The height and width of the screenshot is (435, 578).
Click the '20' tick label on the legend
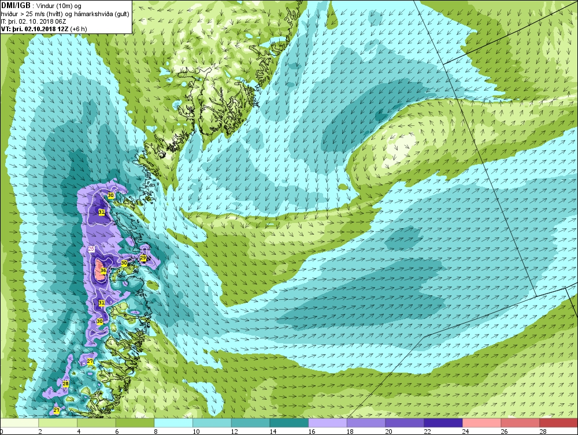pos(388,432)
